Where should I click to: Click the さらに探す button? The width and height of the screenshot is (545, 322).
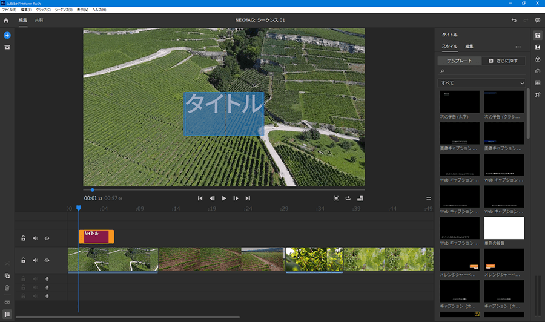pyautogui.click(x=503, y=61)
